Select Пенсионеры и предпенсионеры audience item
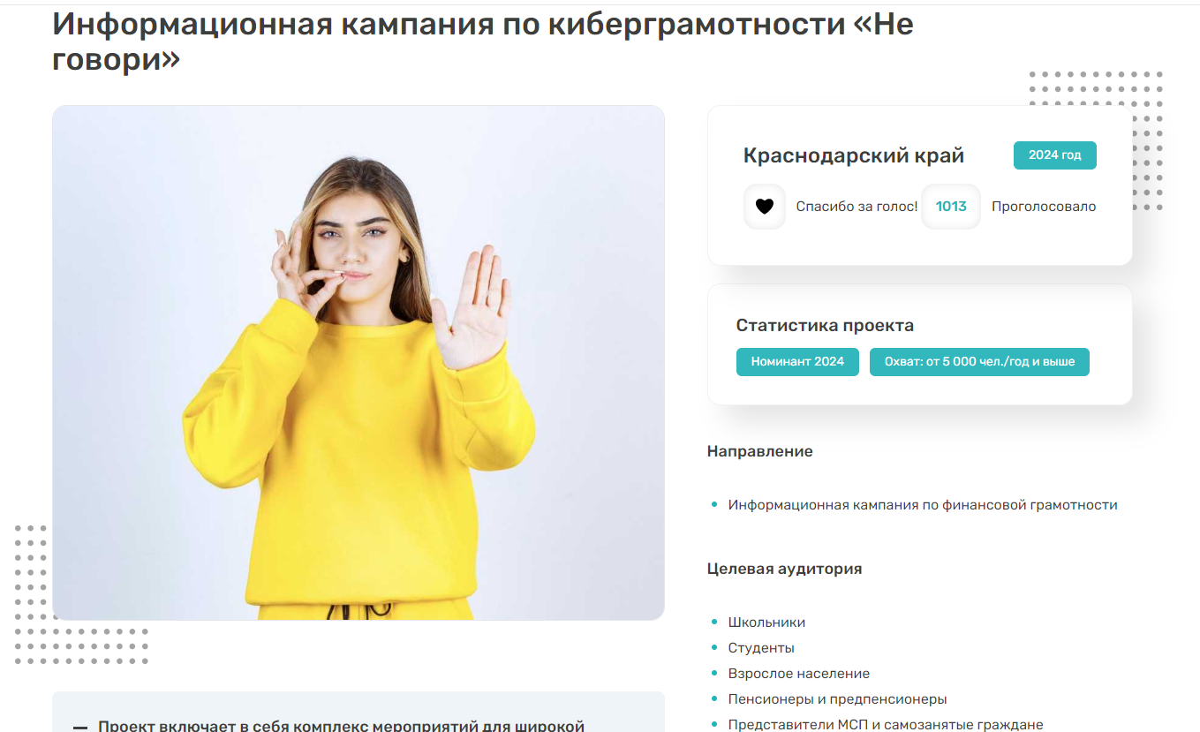 coord(837,699)
